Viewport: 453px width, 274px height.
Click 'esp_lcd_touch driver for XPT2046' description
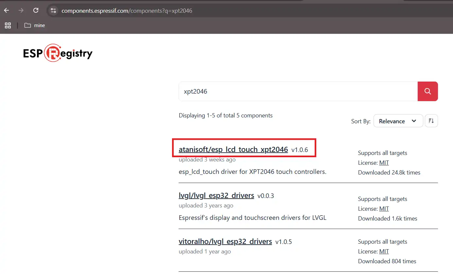tap(253, 172)
